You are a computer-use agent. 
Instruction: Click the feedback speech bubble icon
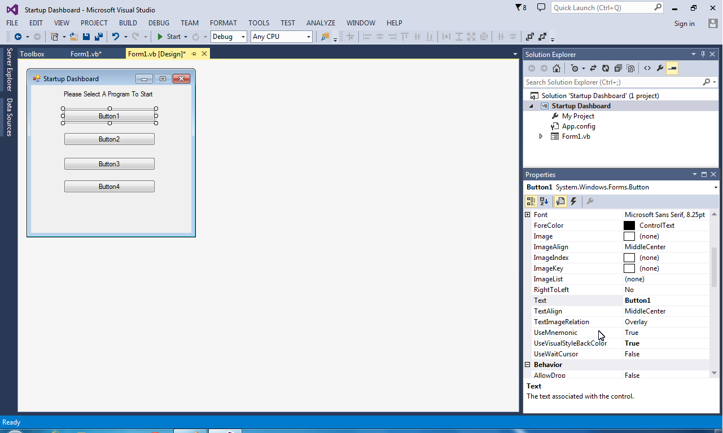tap(541, 7)
